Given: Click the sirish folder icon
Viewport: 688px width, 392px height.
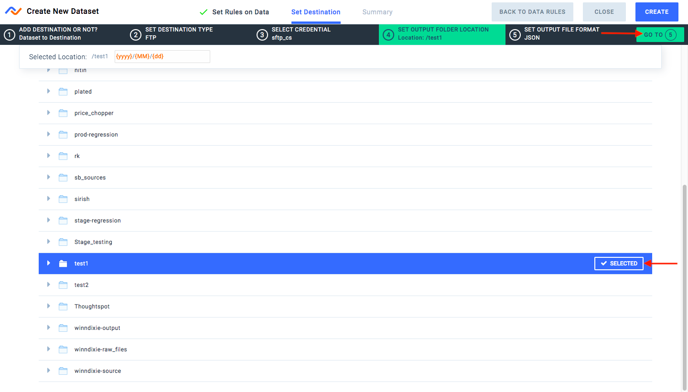Looking at the screenshot, I should click(x=63, y=199).
